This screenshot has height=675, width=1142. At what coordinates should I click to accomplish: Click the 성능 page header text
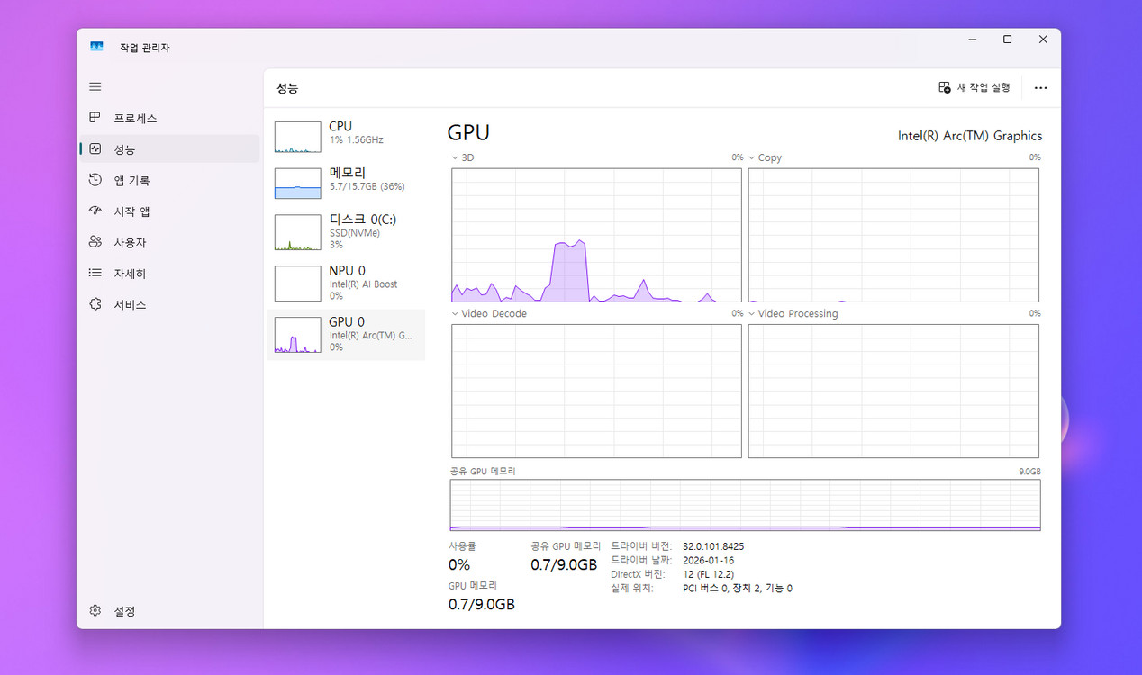(x=287, y=88)
